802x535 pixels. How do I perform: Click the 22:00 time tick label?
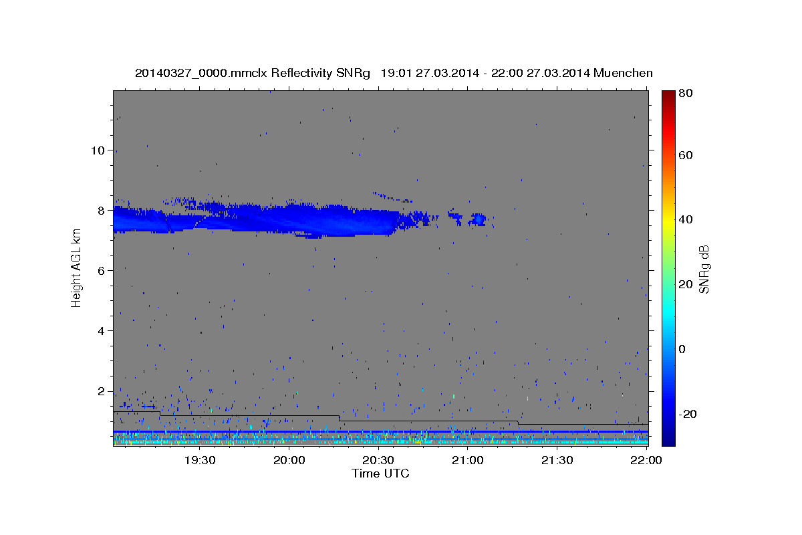[x=646, y=460]
